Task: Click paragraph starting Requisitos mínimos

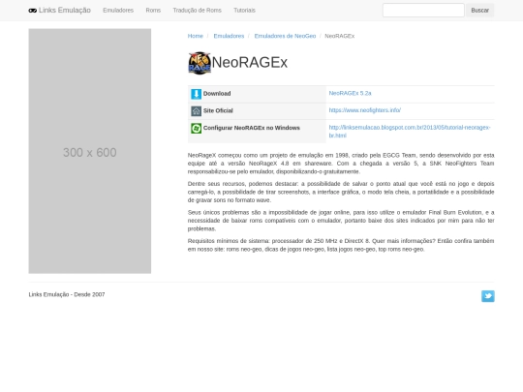Action: click(341, 245)
